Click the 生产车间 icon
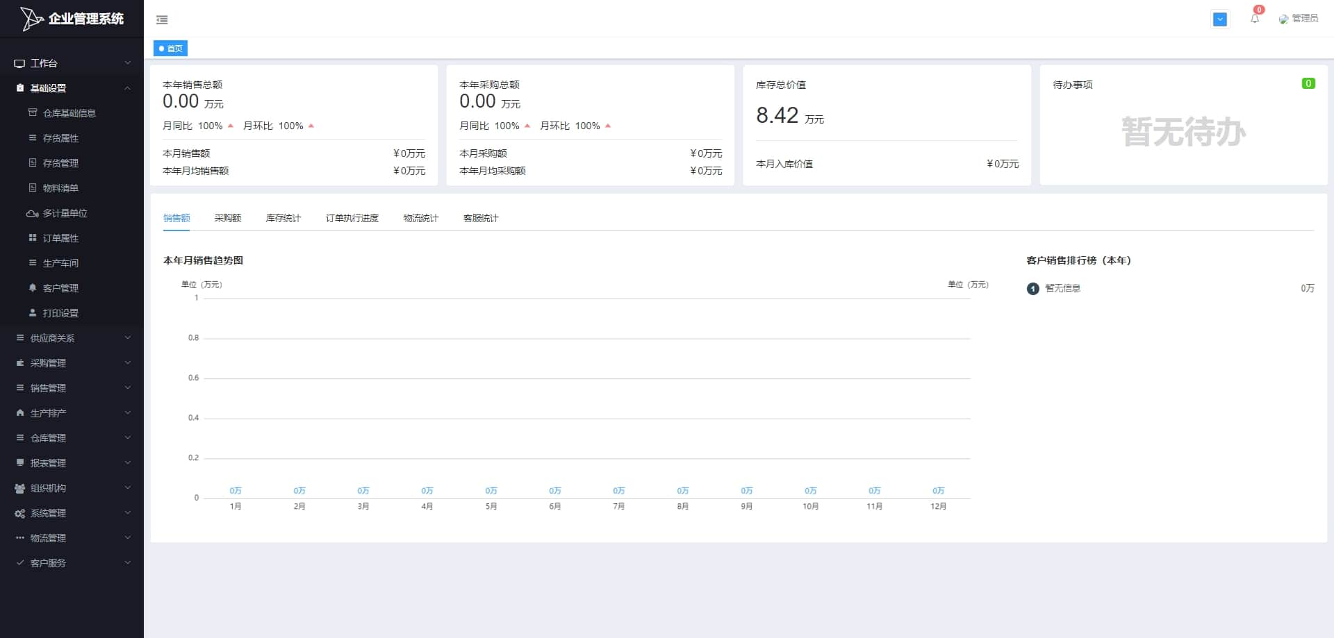 pos(33,262)
